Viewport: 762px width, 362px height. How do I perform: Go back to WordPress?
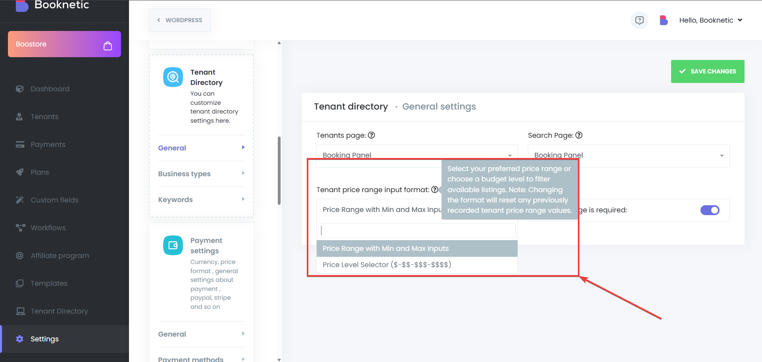click(x=180, y=20)
